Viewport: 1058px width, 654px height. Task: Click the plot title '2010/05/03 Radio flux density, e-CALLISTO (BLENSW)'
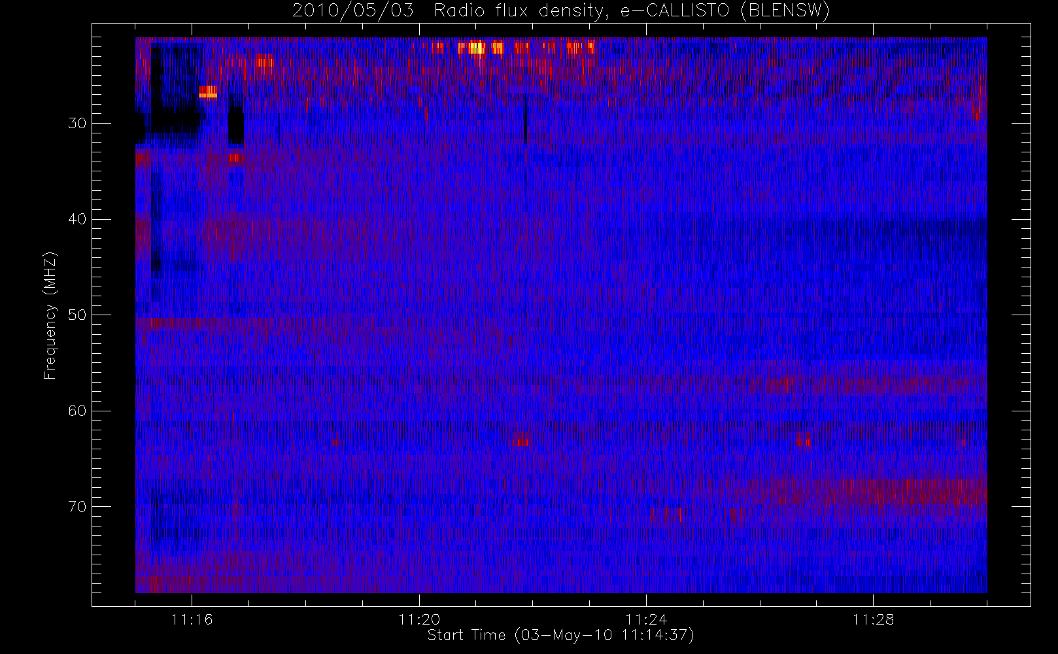[560, 10]
